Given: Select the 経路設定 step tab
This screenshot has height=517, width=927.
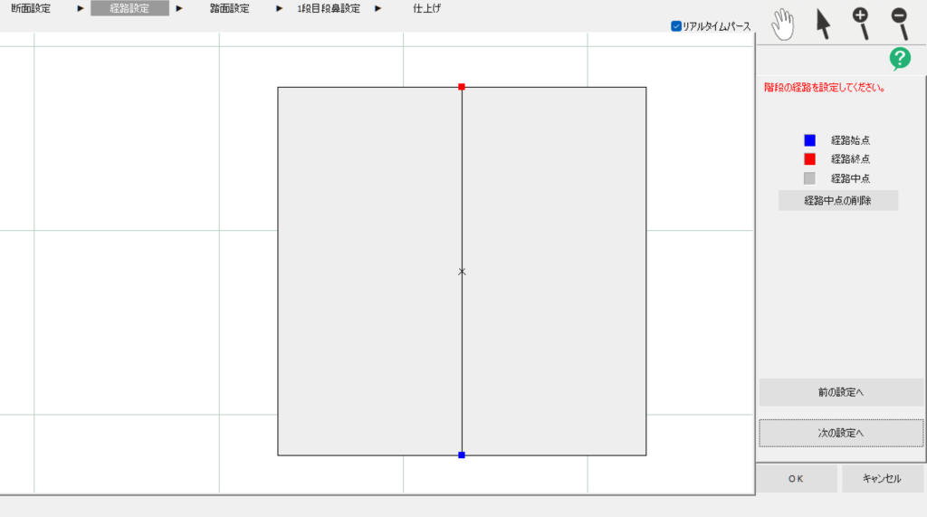Looking at the screenshot, I should pos(129,8).
